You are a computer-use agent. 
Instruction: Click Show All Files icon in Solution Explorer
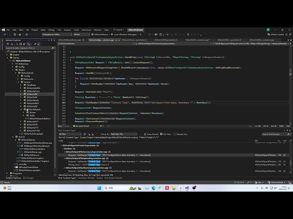point(24,44)
